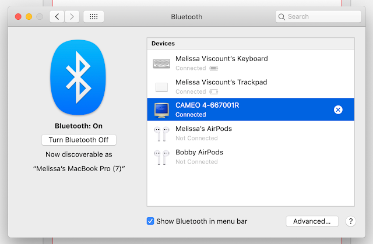
Task: Click the monitor icon for CAMEO 4-667001R
Action: pos(161,110)
